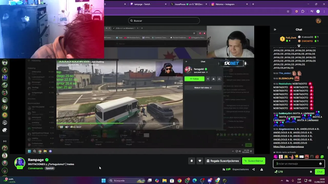Screen dimensions: 328x184
Task: Open Windows Start menu
Action: pyautogui.click(x=104, y=181)
